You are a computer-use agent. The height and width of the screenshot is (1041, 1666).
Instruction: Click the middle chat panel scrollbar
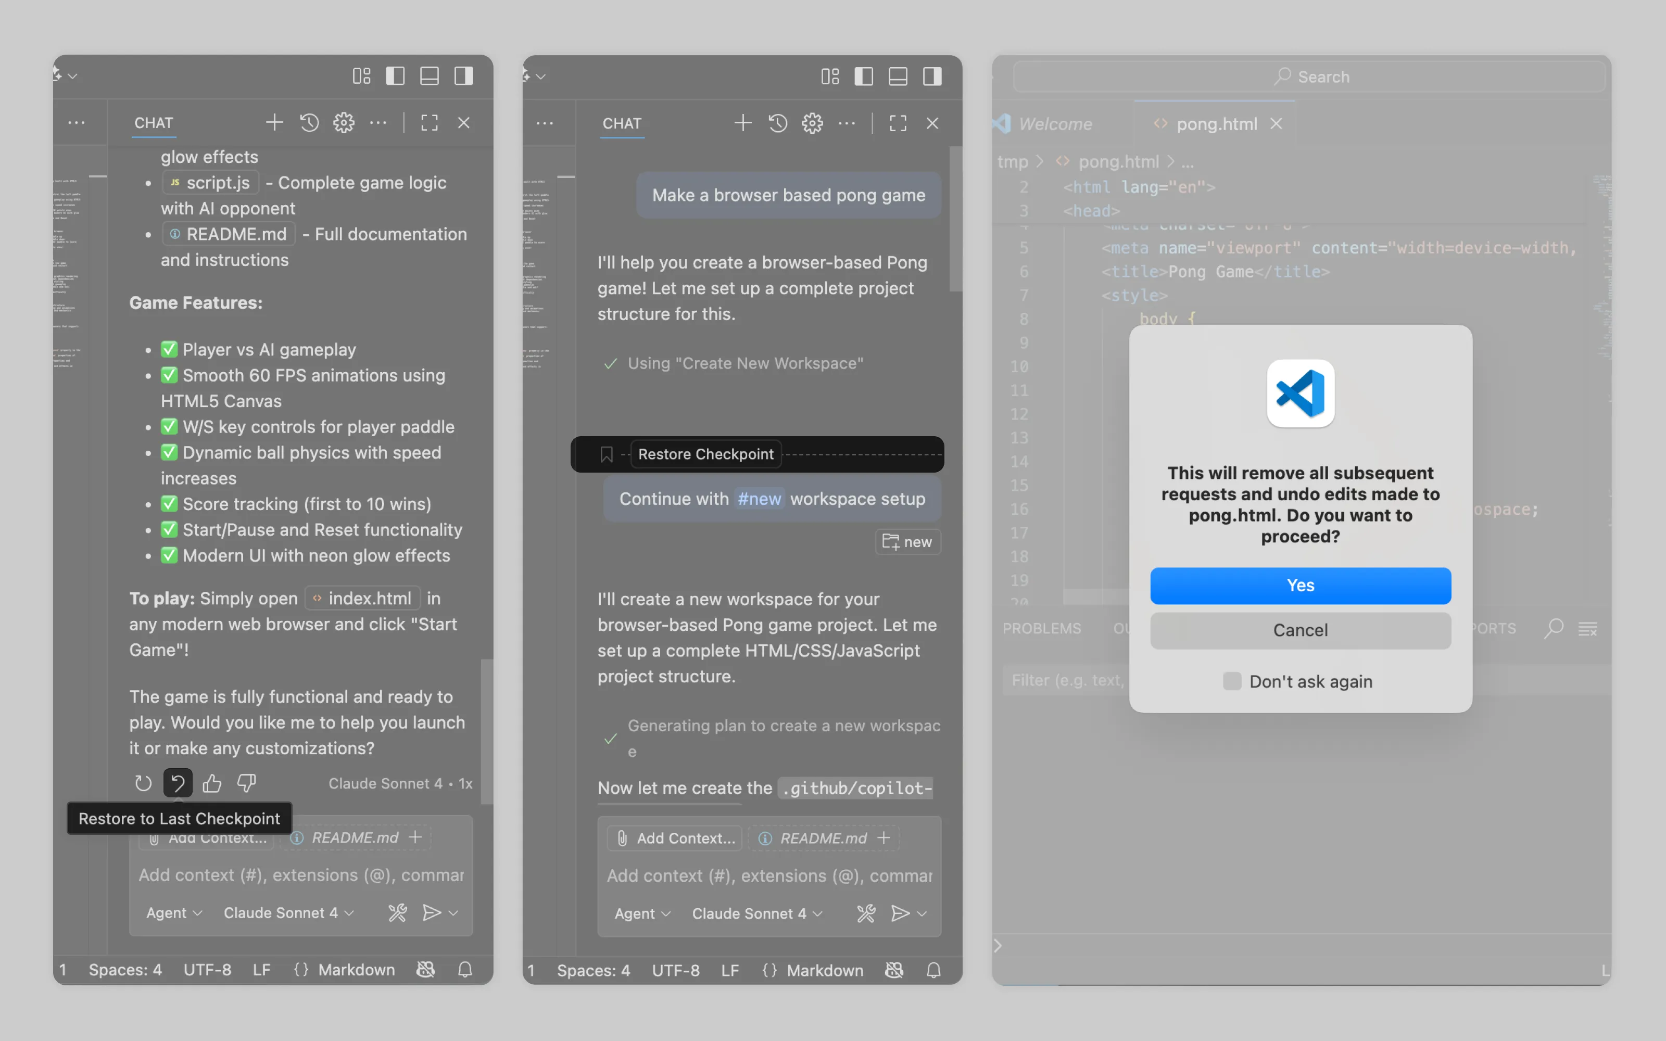click(x=955, y=220)
